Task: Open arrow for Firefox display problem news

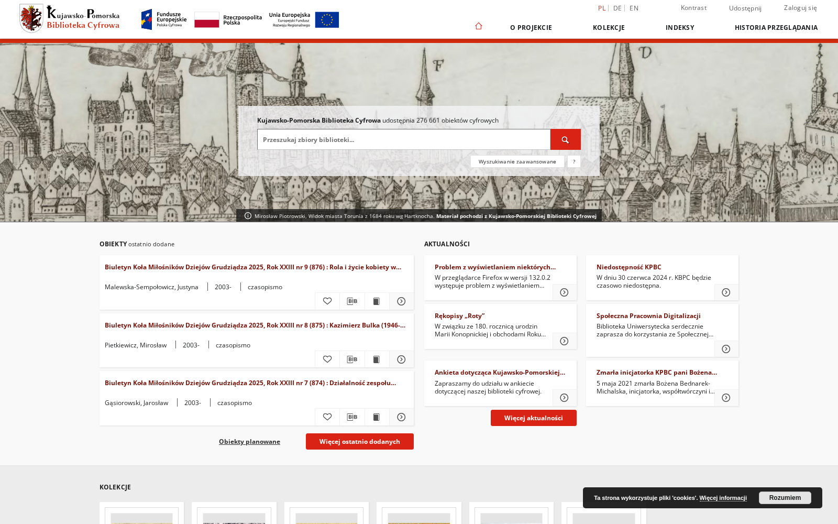Action: [564, 292]
